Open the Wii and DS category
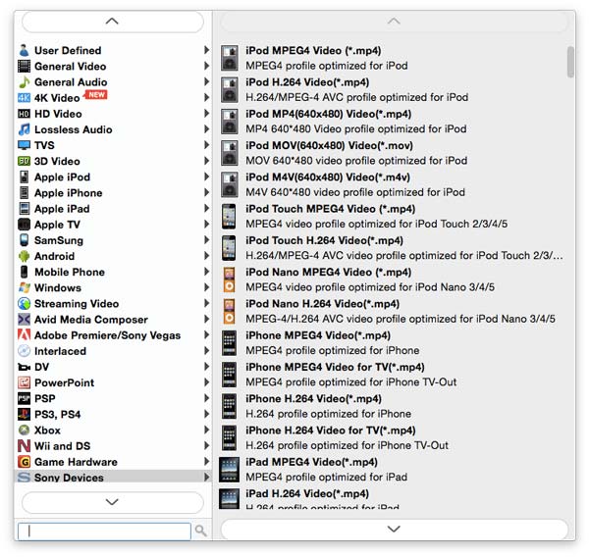 coord(113,446)
